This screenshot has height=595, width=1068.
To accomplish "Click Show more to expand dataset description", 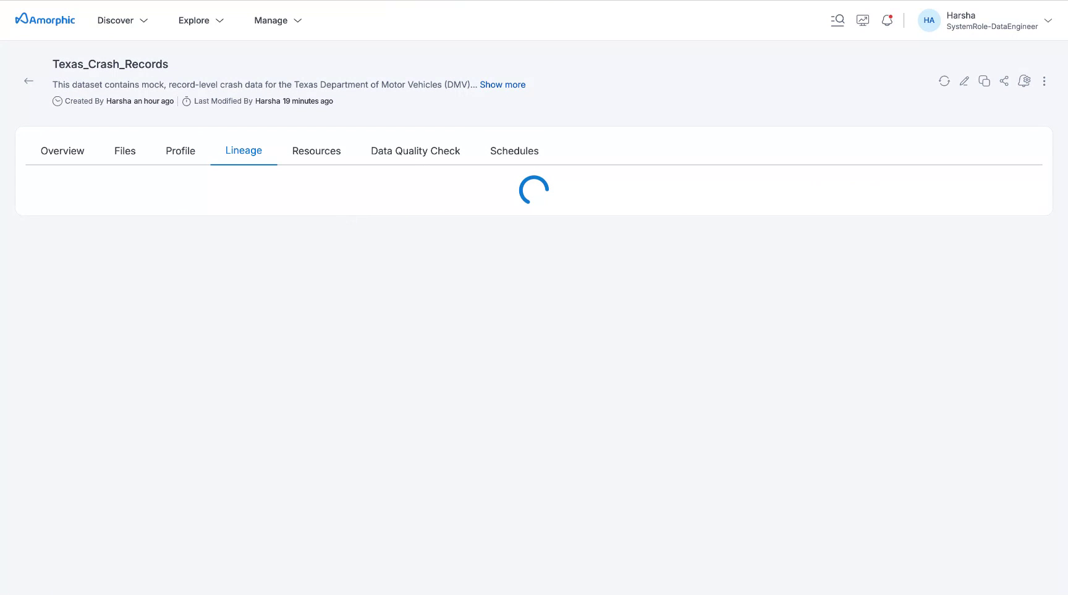I will [502, 85].
